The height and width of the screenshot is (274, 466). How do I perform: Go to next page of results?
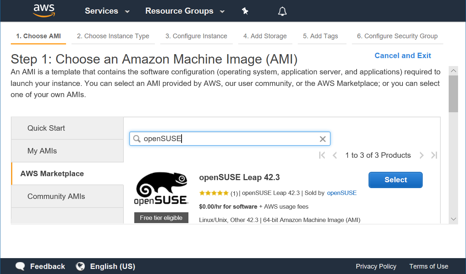421,155
